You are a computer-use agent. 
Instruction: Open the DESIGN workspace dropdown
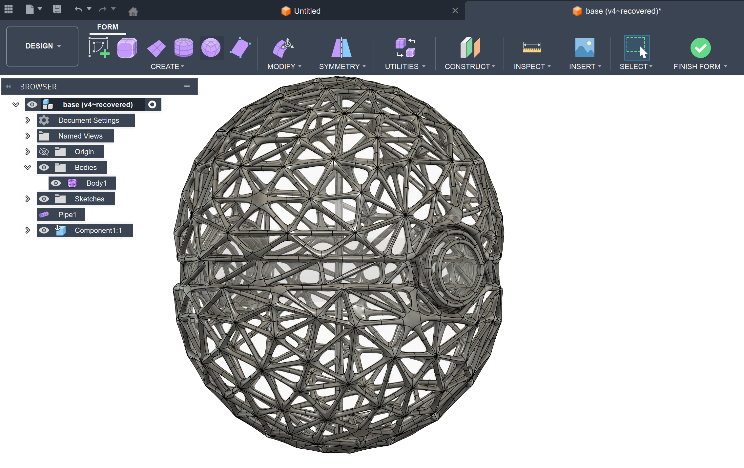click(42, 46)
